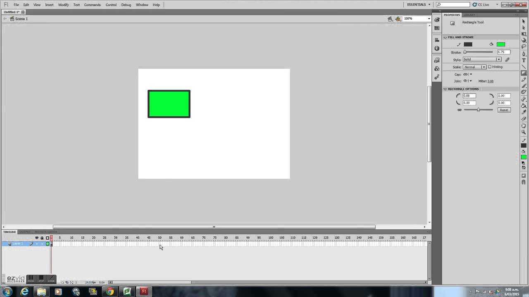Select the Eyedropper tool
This screenshot has width=529, height=297.
click(x=524, y=112)
